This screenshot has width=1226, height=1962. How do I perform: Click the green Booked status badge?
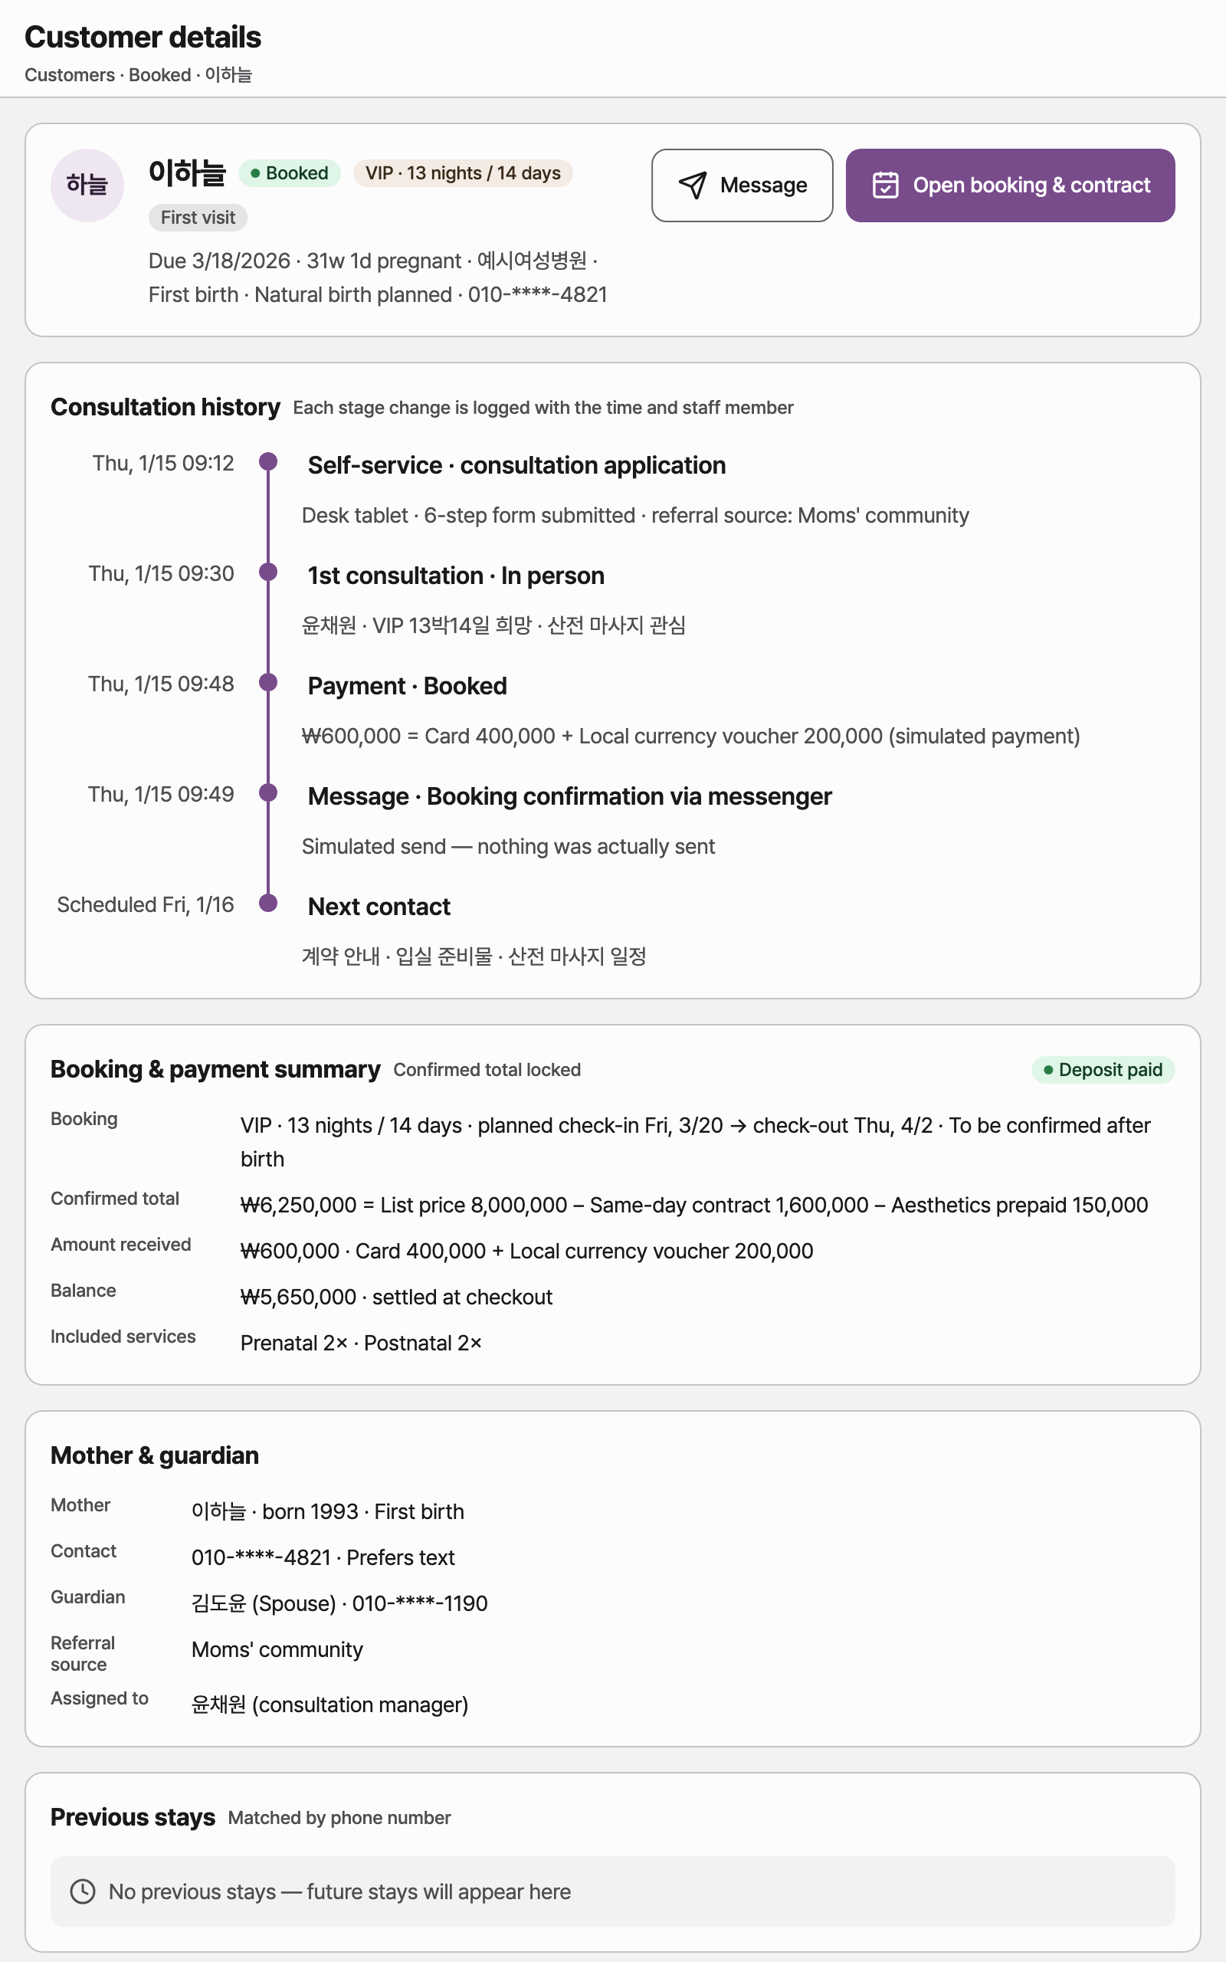(x=290, y=172)
